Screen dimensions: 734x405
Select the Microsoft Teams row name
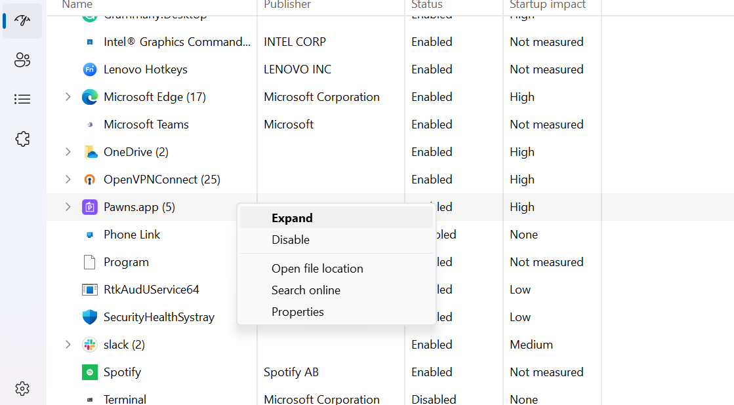coord(146,125)
